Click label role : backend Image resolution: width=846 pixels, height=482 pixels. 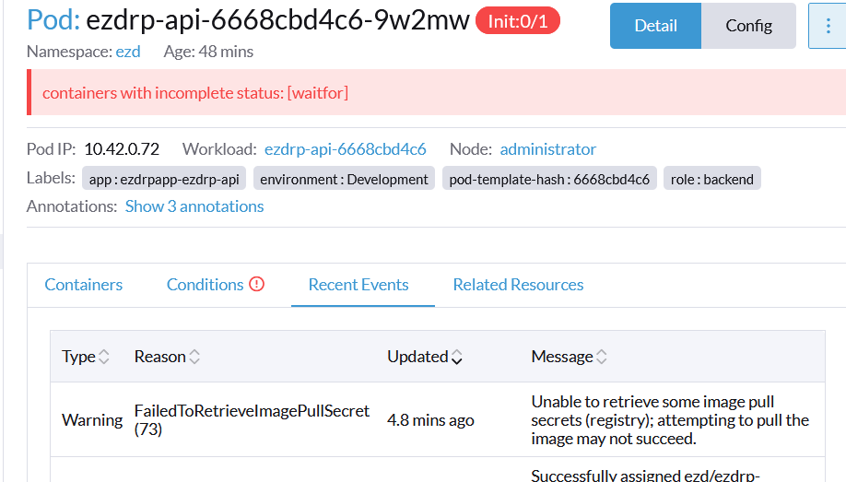pyautogui.click(x=712, y=179)
